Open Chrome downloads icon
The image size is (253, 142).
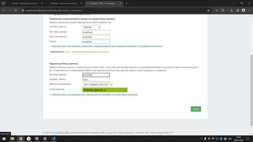point(232,11)
